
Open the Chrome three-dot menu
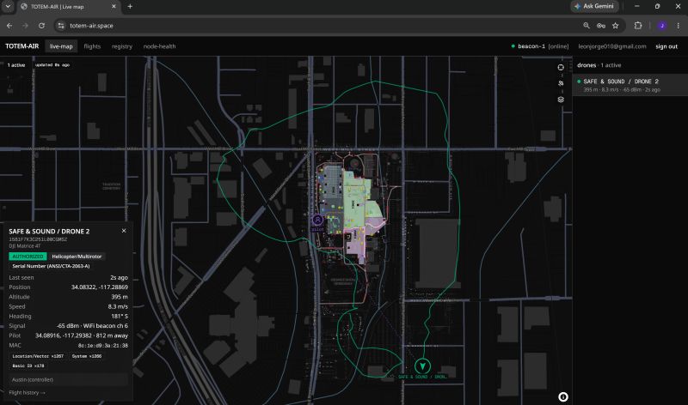pos(678,26)
